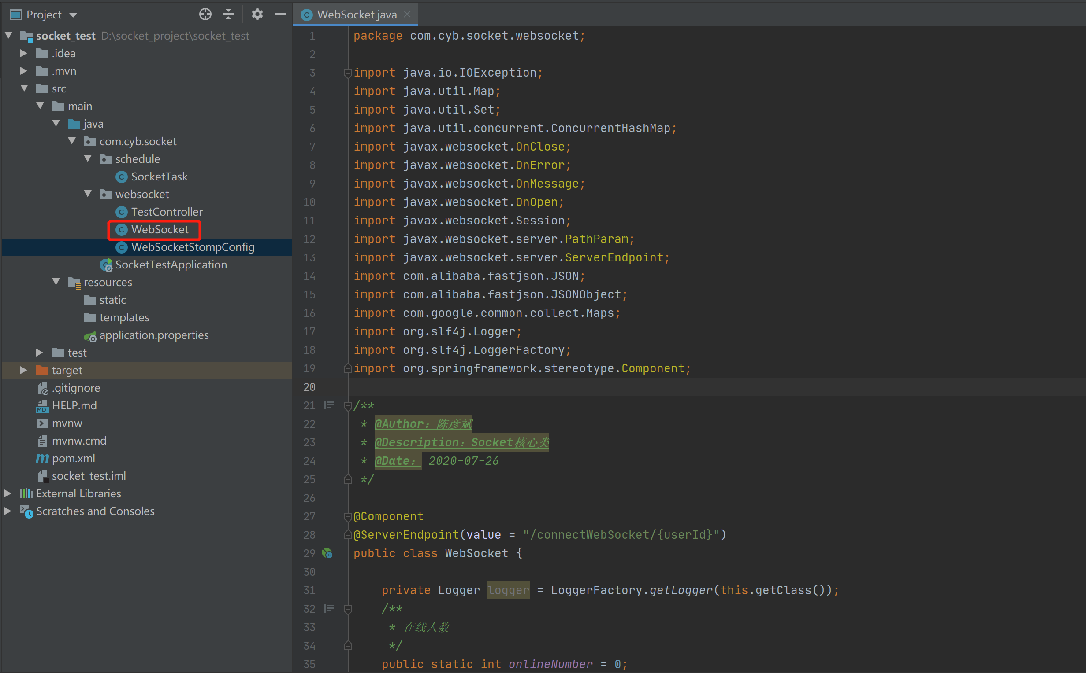
Task: Collapse the websocket package folder
Action: [x=88, y=194]
